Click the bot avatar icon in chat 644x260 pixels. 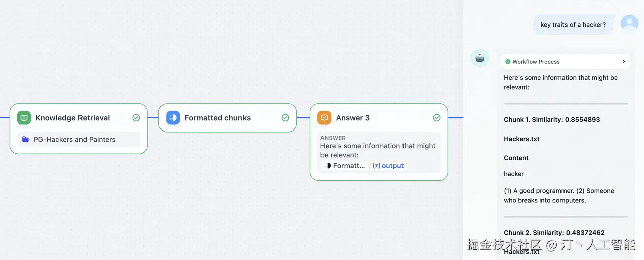click(x=480, y=58)
